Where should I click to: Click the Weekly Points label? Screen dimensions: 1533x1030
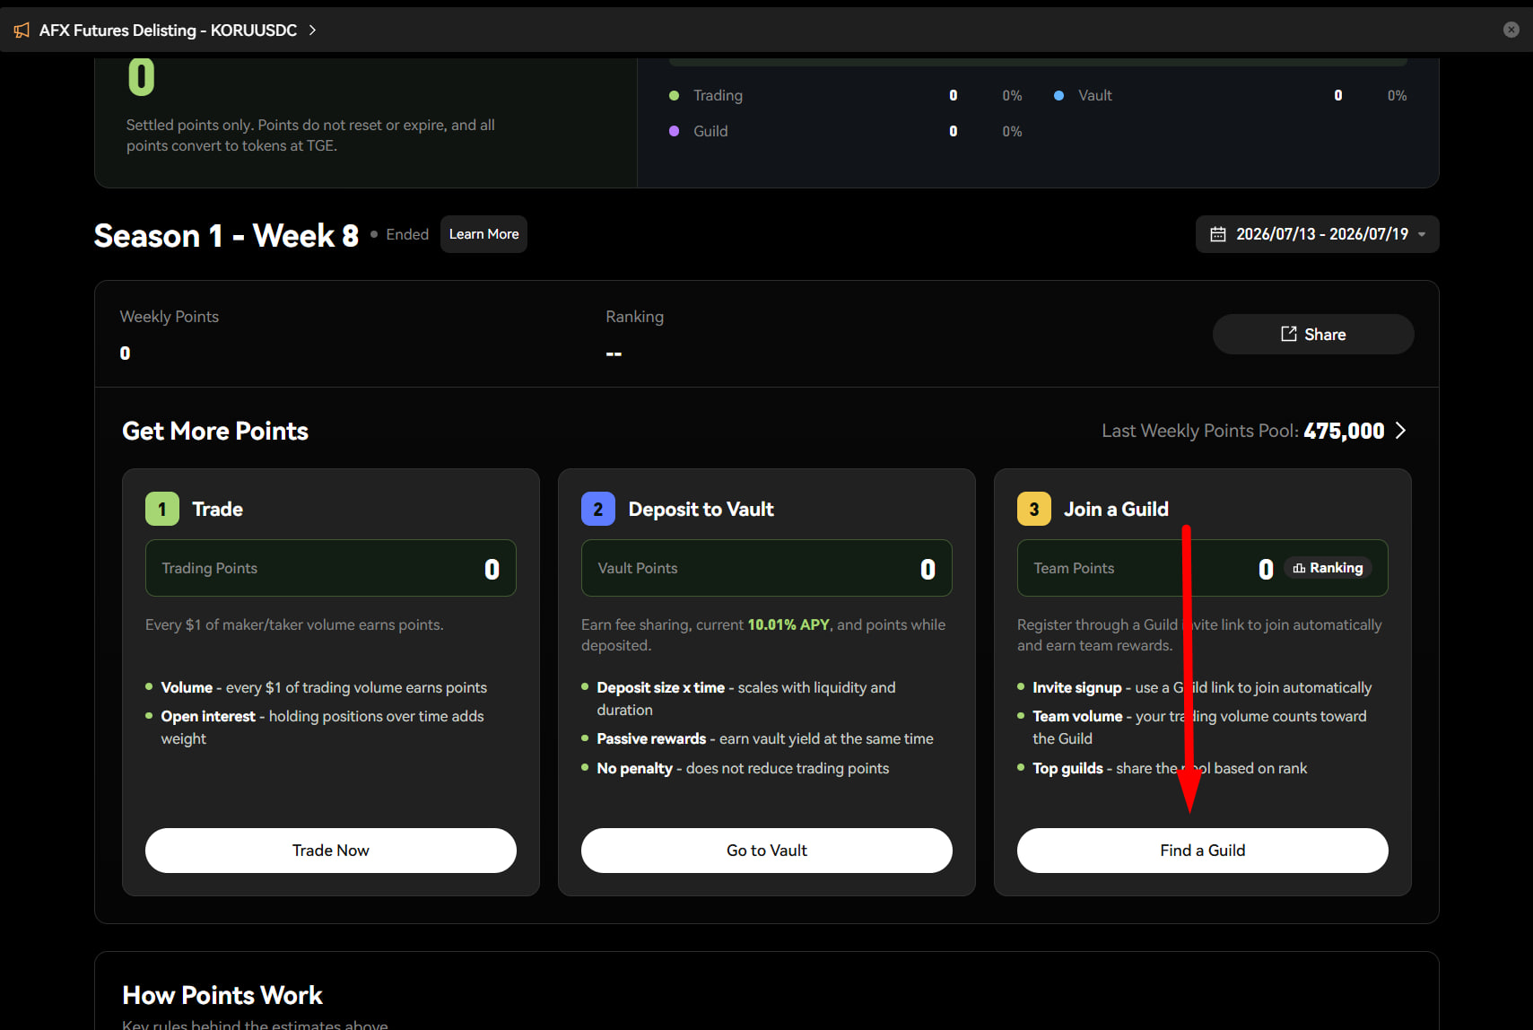169,317
